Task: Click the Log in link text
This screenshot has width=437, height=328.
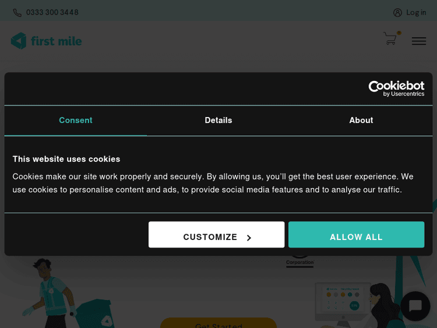Action: [x=416, y=12]
